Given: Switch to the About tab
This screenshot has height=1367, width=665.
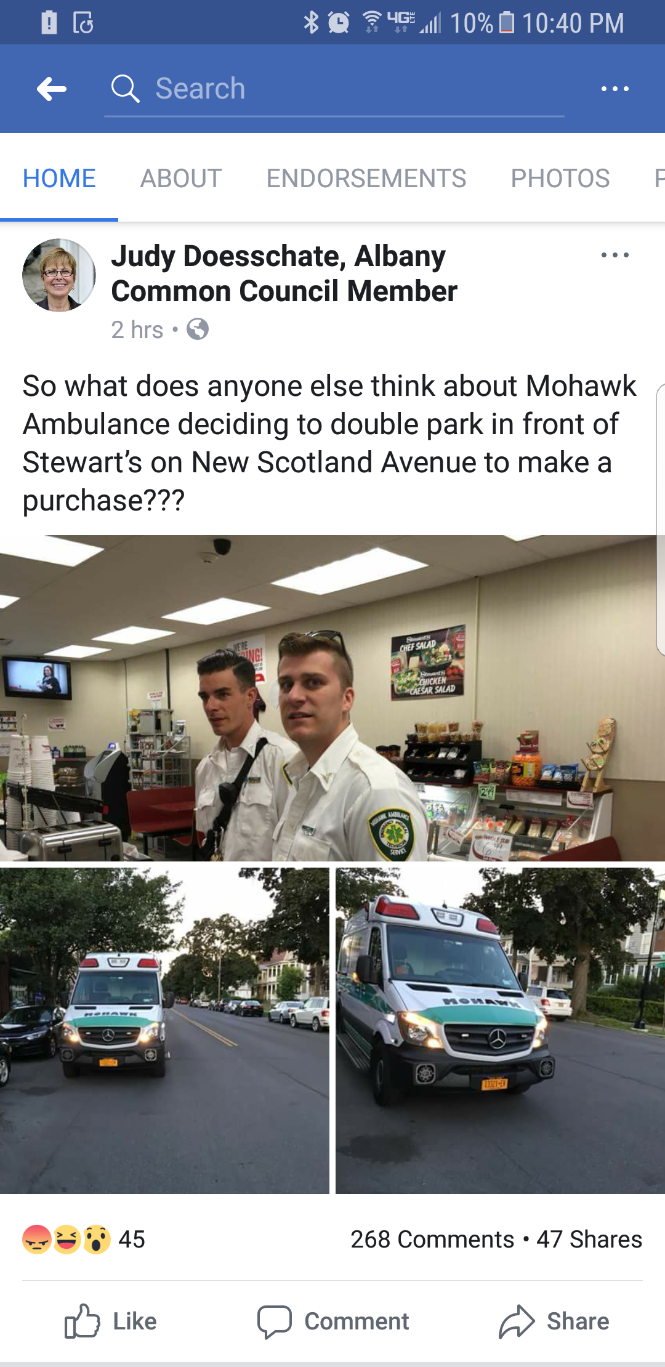Looking at the screenshot, I should [181, 179].
